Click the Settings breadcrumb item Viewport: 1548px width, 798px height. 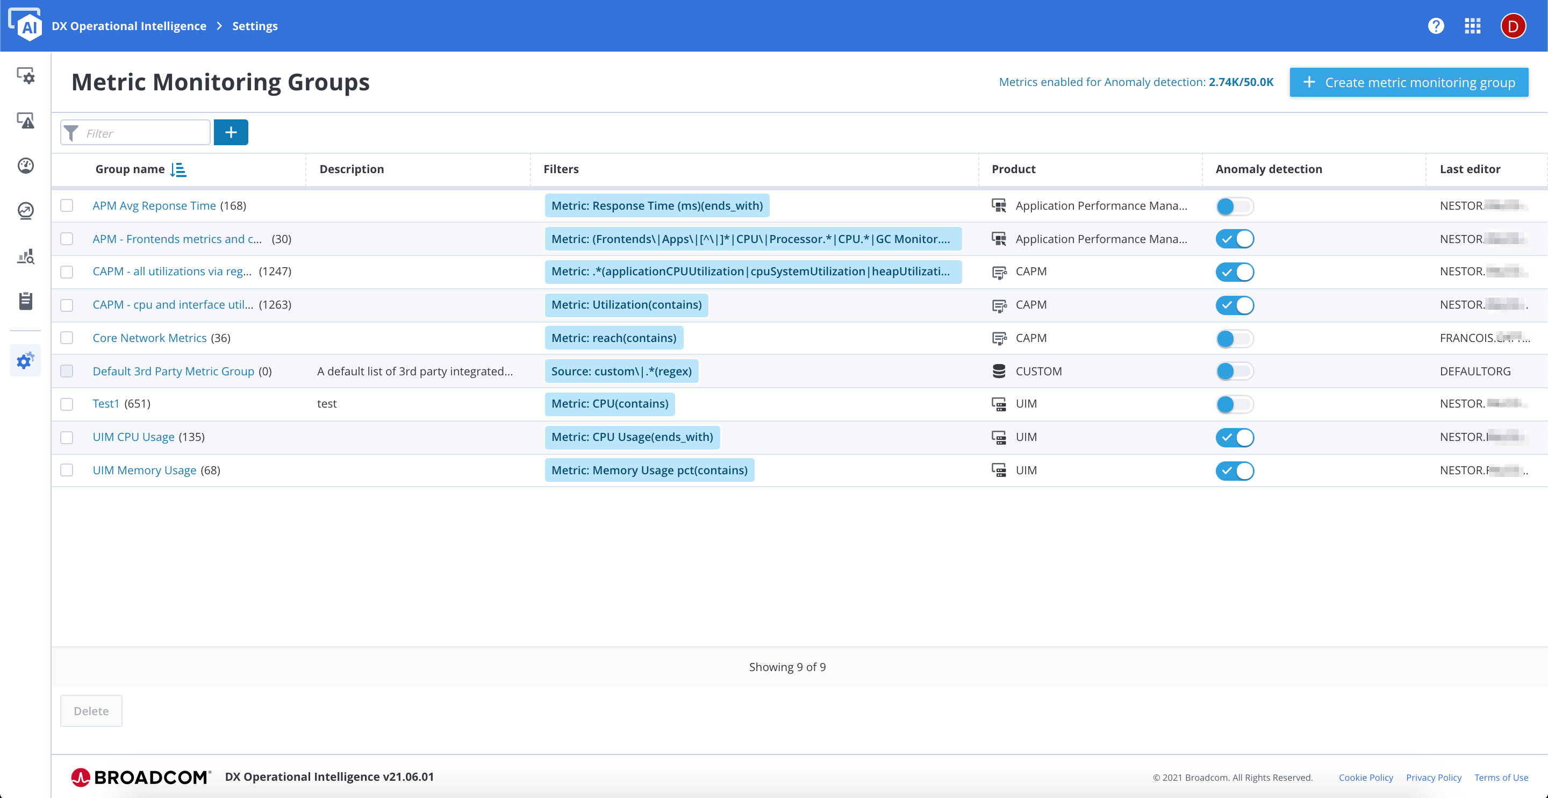click(255, 26)
